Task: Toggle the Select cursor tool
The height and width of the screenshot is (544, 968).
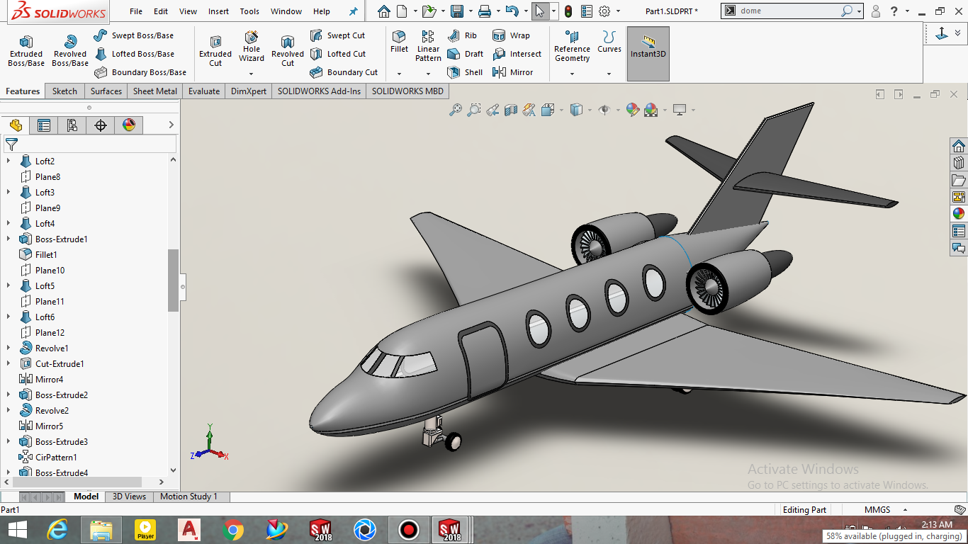Action: click(x=540, y=11)
